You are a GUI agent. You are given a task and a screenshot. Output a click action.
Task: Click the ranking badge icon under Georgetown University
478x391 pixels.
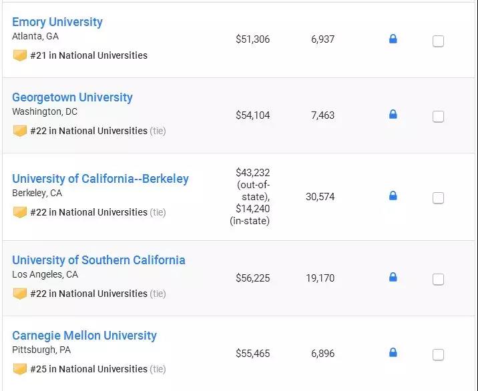[x=20, y=131]
